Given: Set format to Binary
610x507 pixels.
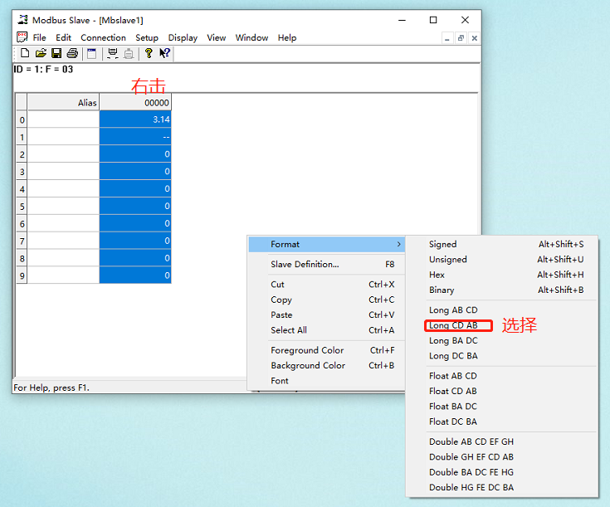Looking at the screenshot, I should coord(502,290).
